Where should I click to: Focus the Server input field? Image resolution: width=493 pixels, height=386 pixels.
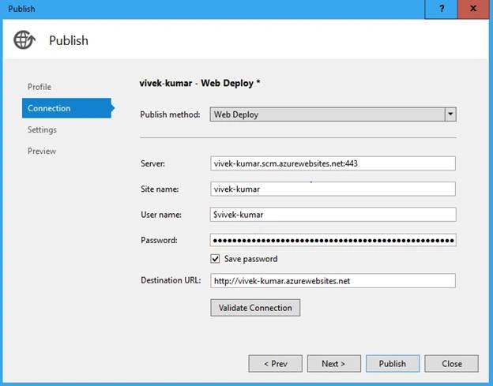(333, 163)
